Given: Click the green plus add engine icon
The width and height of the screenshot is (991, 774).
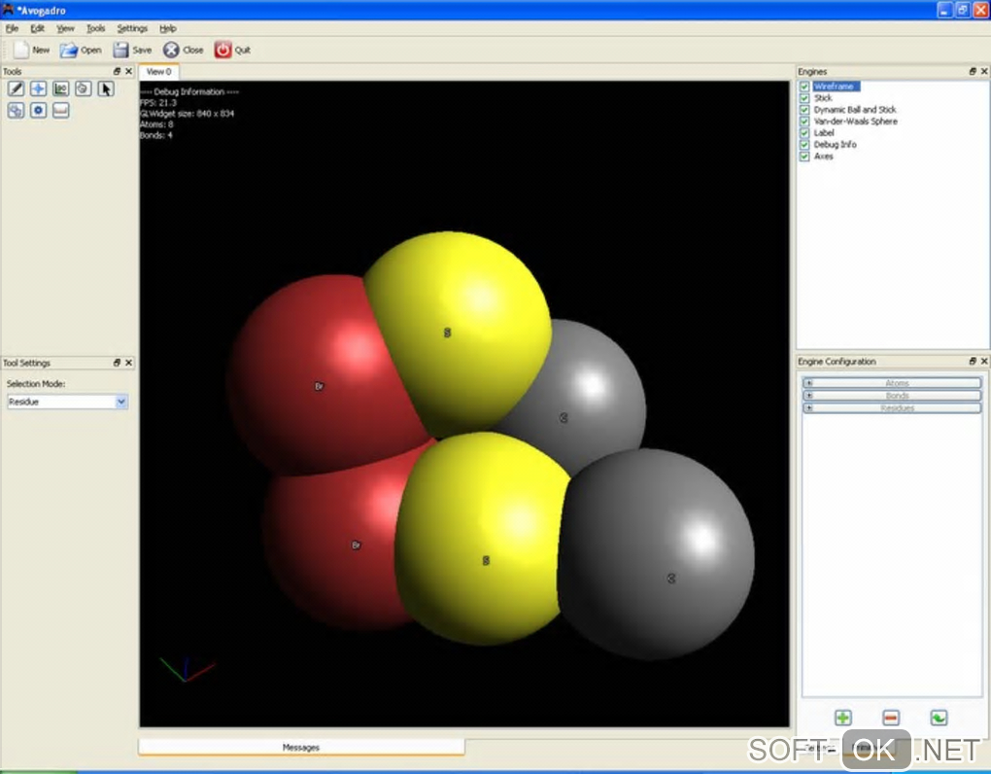Looking at the screenshot, I should click(842, 718).
